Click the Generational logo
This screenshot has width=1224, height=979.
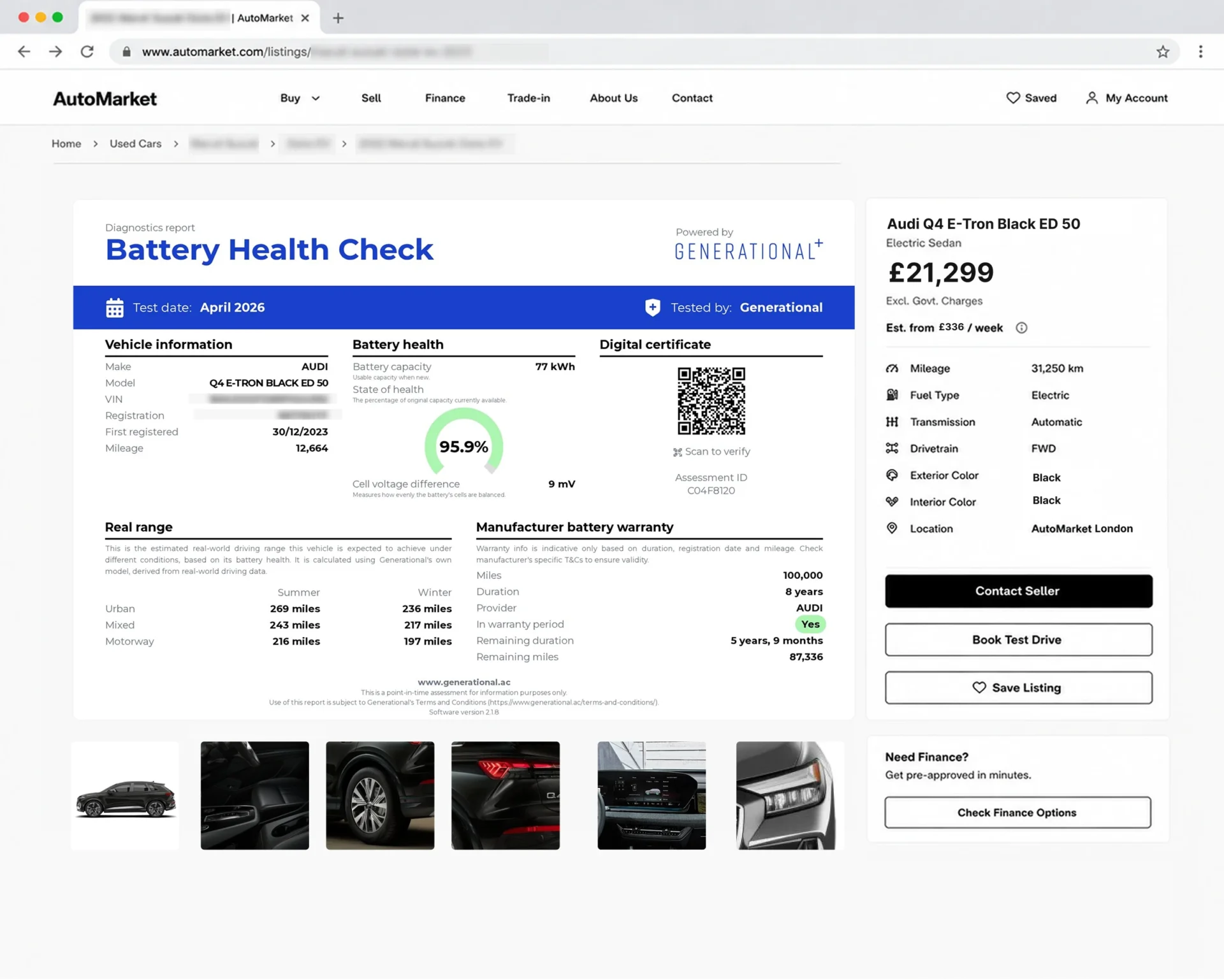748,250
